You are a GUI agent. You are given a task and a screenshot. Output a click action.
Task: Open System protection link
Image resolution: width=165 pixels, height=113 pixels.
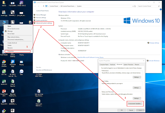coord(42,20)
